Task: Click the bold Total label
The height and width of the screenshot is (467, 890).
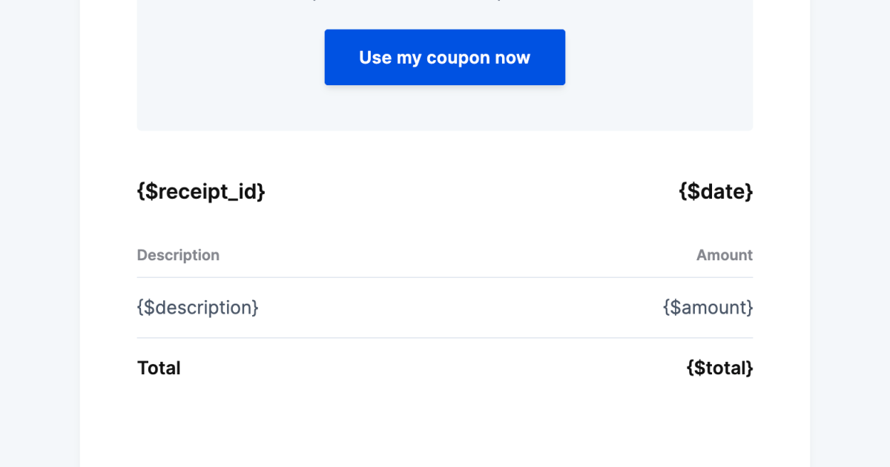Action: 159,368
